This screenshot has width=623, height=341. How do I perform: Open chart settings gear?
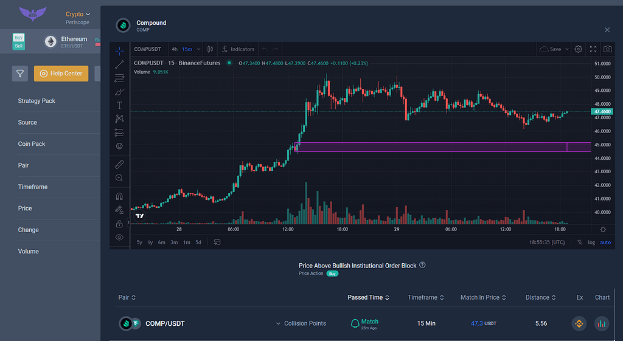pyautogui.click(x=579, y=49)
